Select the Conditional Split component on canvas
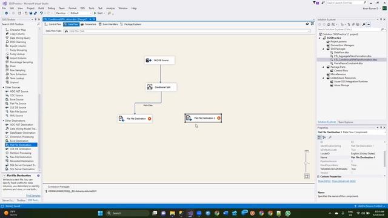Image resolution: width=388 pixels, height=218 pixels. click(x=161, y=87)
